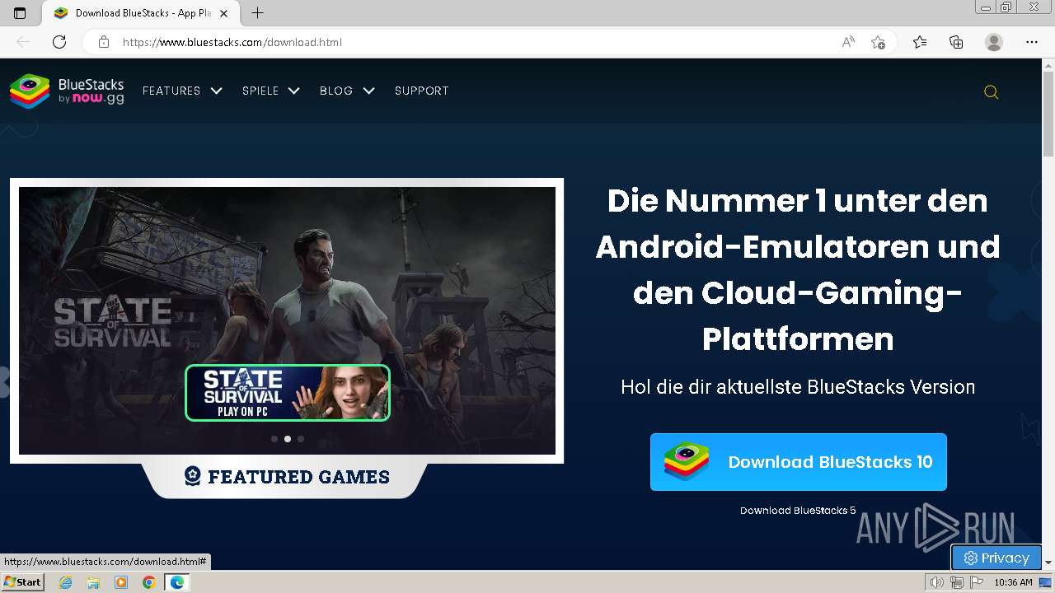
Task: Expand the BLOG dropdown menu
Action: 347,91
